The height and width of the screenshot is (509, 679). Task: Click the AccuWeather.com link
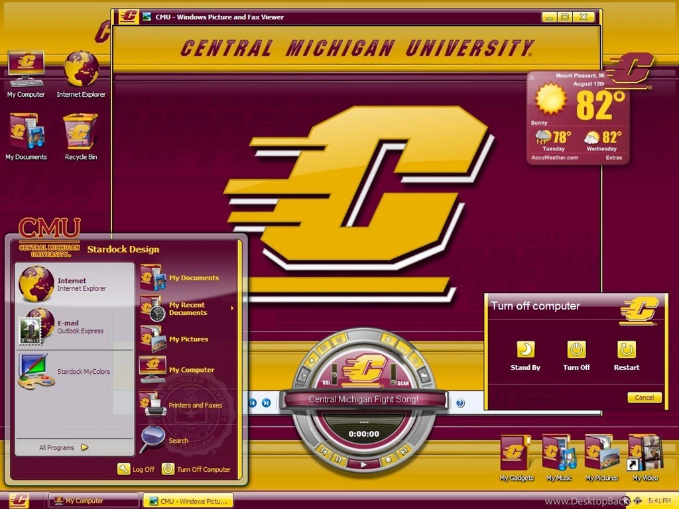click(555, 158)
